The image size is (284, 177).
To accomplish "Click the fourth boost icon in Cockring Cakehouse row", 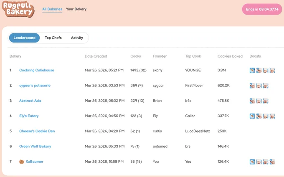I will [272, 71].
